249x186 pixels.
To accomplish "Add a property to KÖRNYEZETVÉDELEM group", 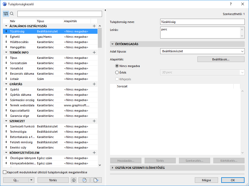I will 94,153.
